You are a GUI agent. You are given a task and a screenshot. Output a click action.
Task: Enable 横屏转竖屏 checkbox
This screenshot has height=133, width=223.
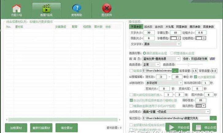click(x=131, y=106)
